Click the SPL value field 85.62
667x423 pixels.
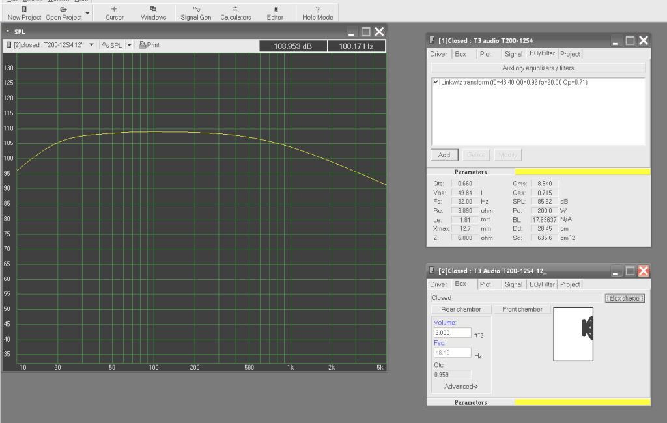tap(544, 202)
